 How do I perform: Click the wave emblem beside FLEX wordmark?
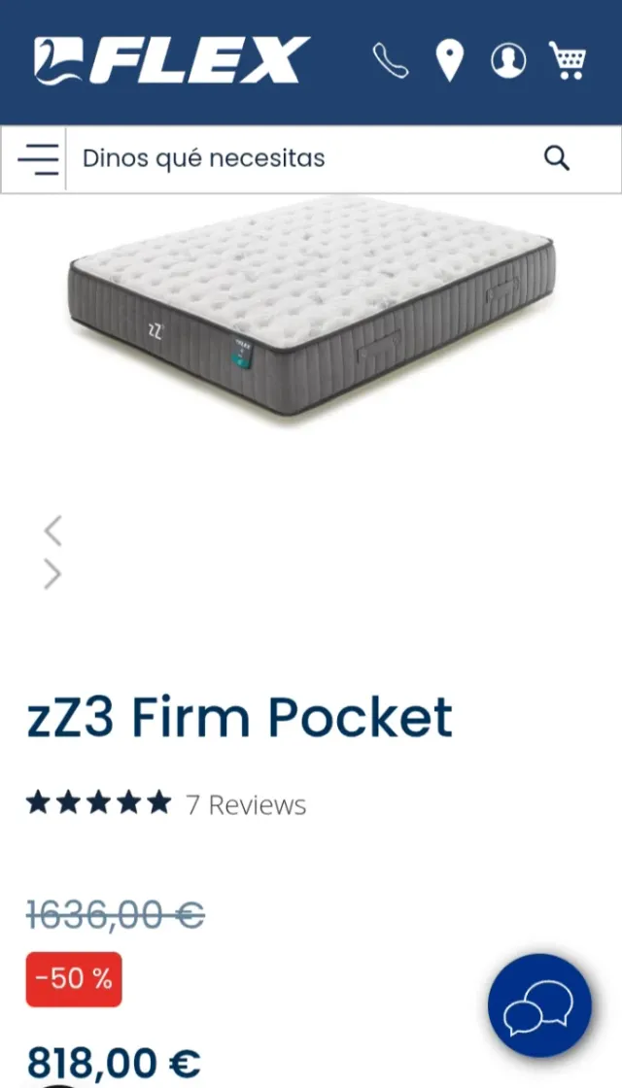58,60
